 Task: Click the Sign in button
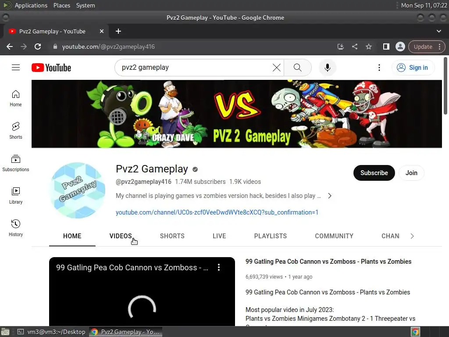(413, 68)
